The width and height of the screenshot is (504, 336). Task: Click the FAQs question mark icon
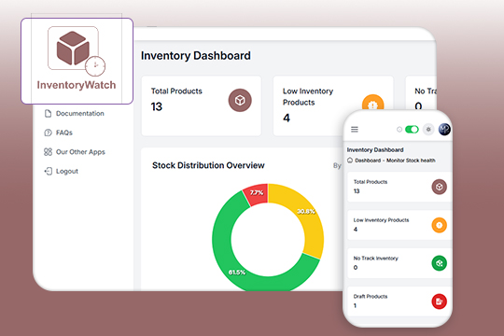48,133
